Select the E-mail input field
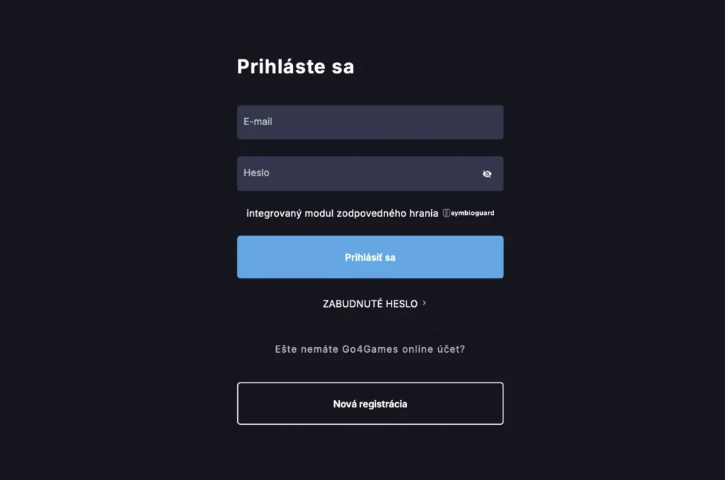725x480 pixels. [370, 122]
